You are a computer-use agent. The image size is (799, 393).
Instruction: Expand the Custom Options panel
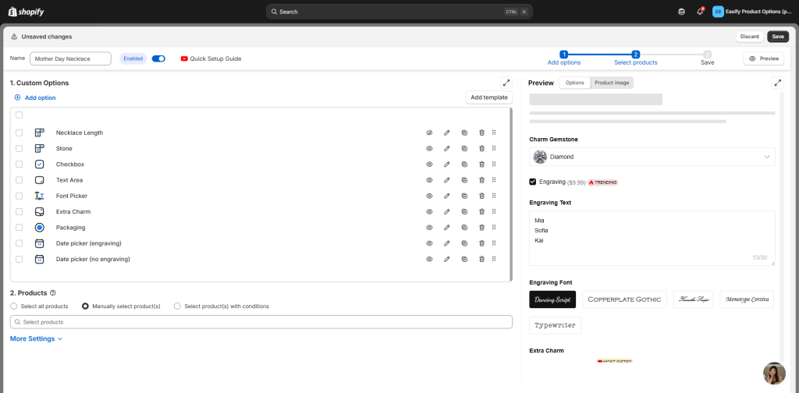506,82
